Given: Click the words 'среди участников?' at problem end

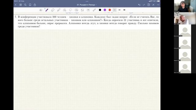Looking at the screenshot, I should [29, 27].
